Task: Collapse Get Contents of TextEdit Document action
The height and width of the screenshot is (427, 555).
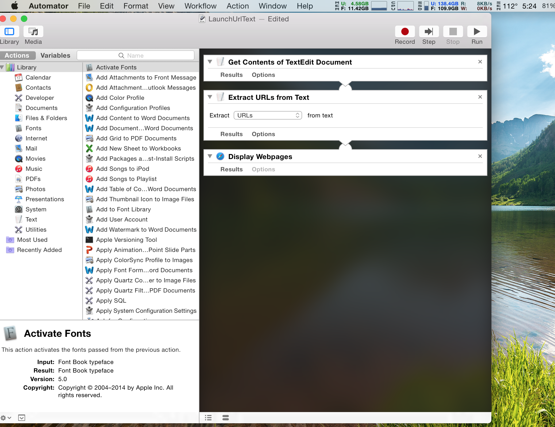Action: pyautogui.click(x=210, y=62)
